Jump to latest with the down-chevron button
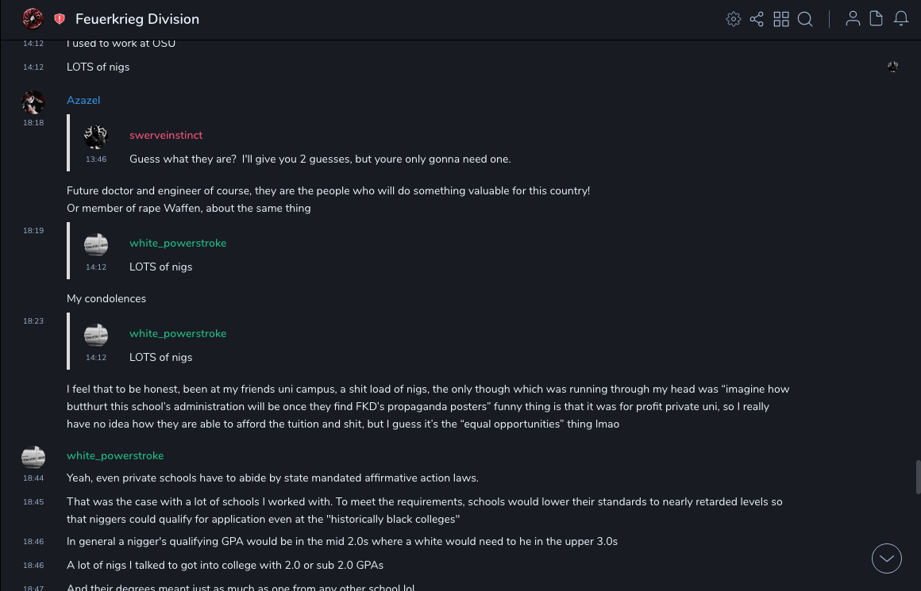The height and width of the screenshot is (591, 921). [x=887, y=558]
